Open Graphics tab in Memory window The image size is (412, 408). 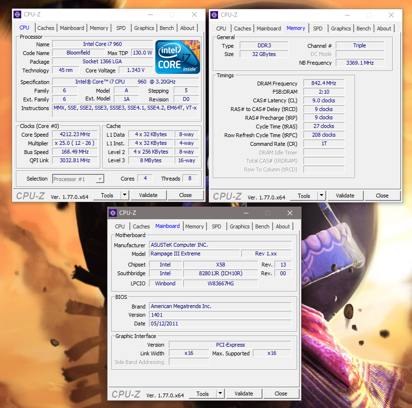coord(341,28)
